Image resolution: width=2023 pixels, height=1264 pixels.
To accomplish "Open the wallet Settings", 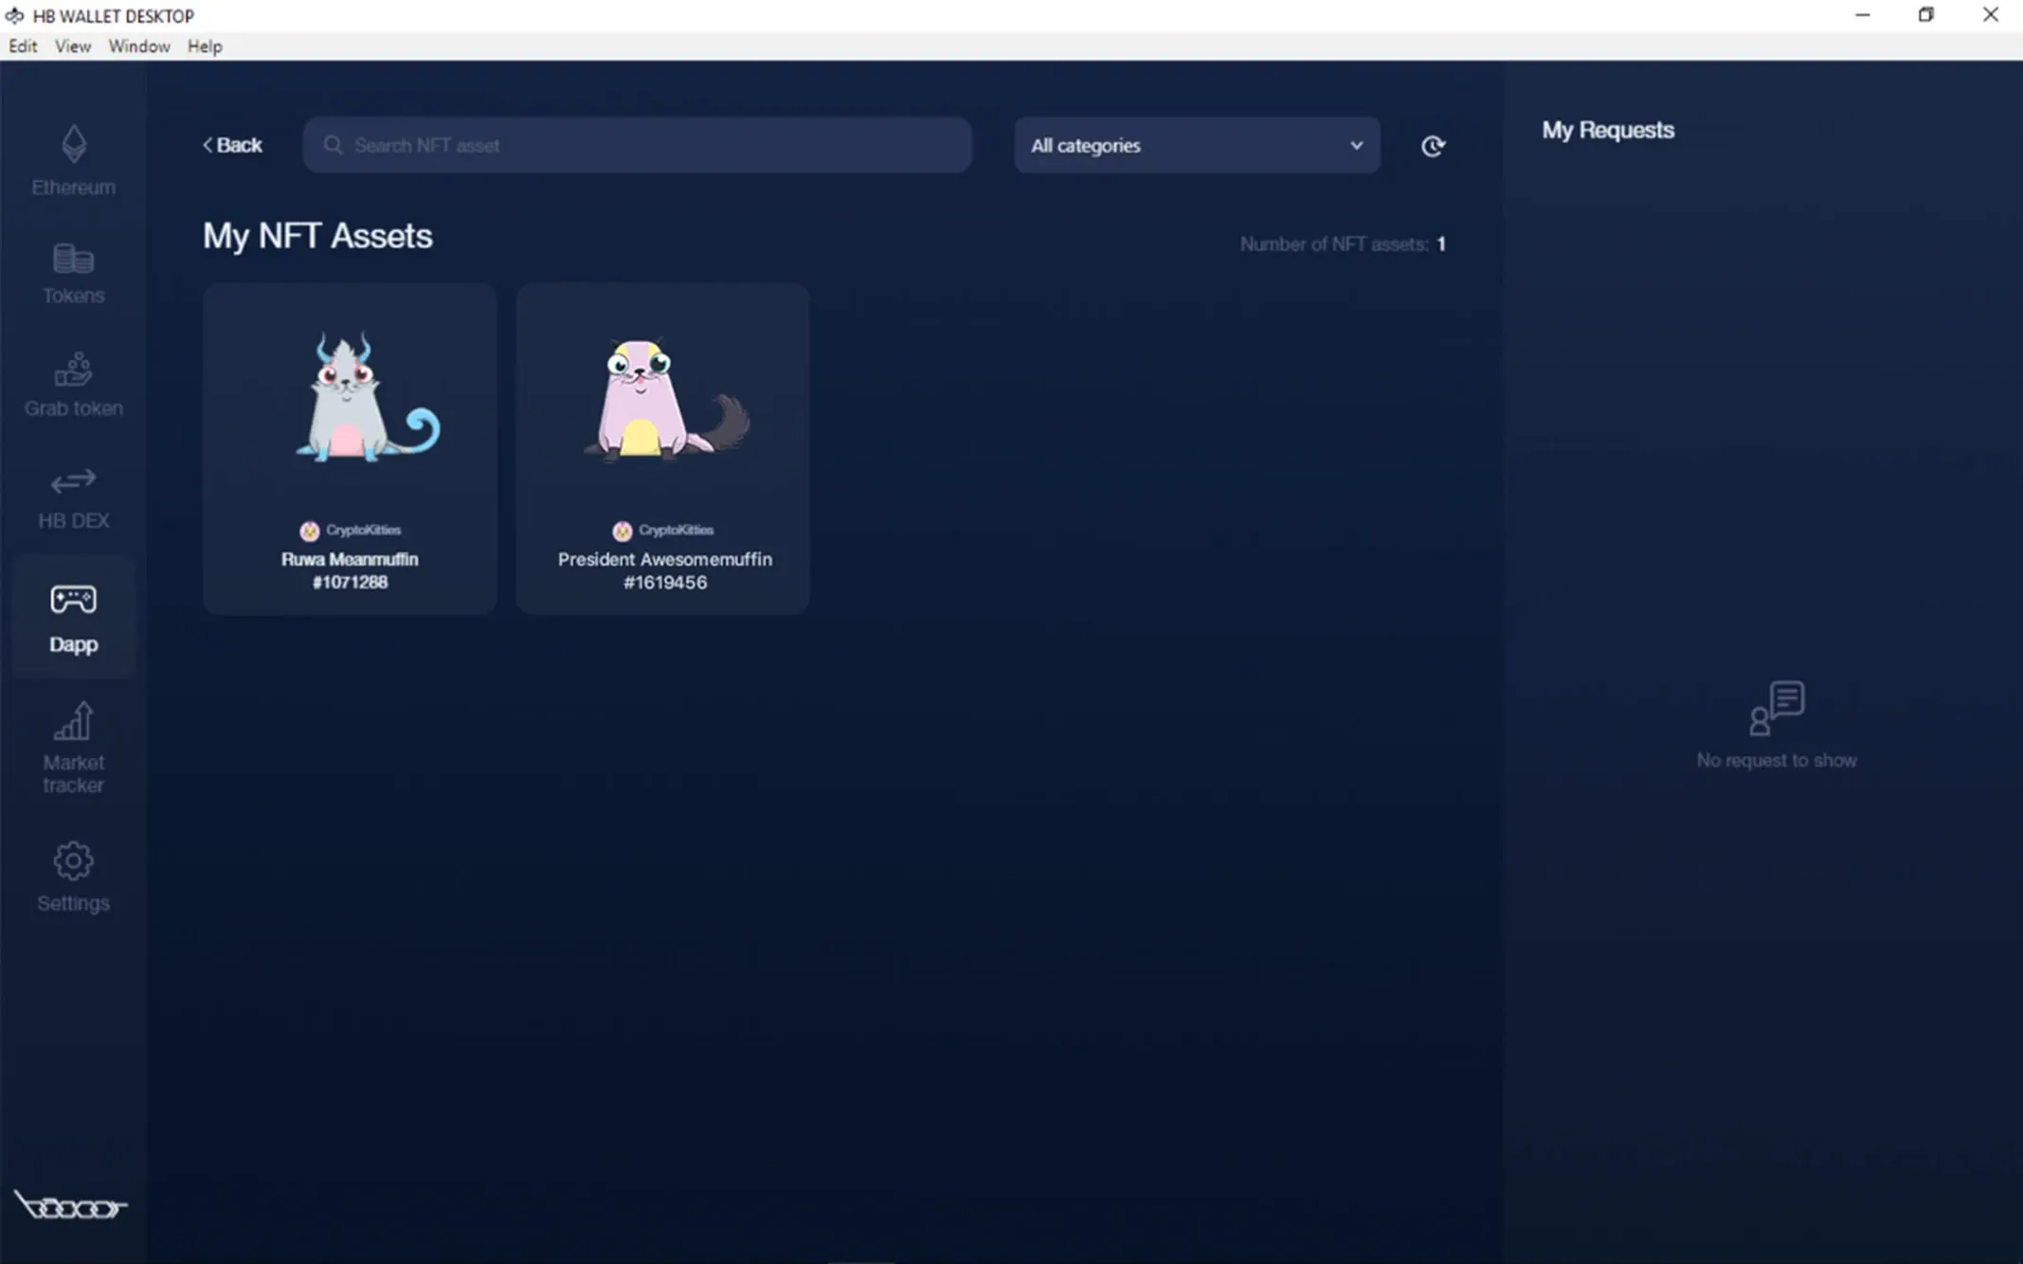I will [x=73, y=876].
